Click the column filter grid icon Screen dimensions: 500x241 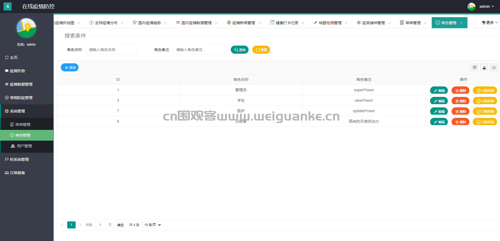(x=474, y=68)
